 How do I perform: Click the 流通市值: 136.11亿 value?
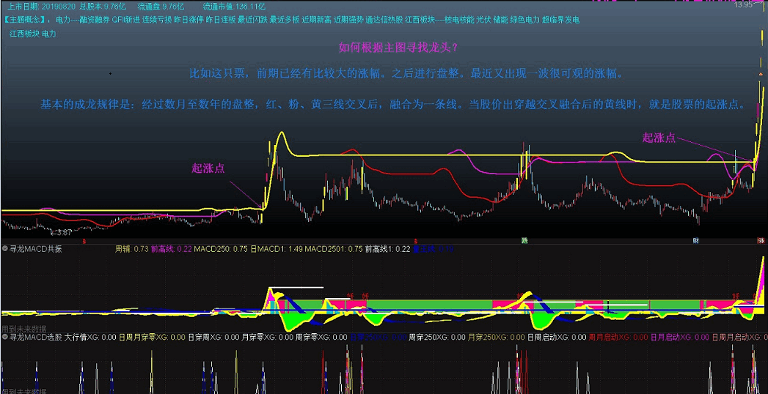point(234,7)
